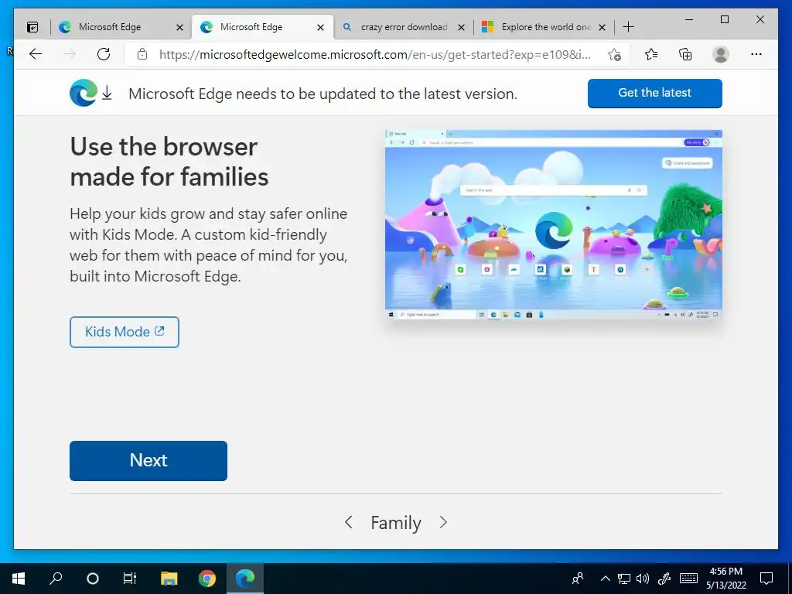Launch Google Chrome from taskbar

pyautogui.click(x=207, y=579)
